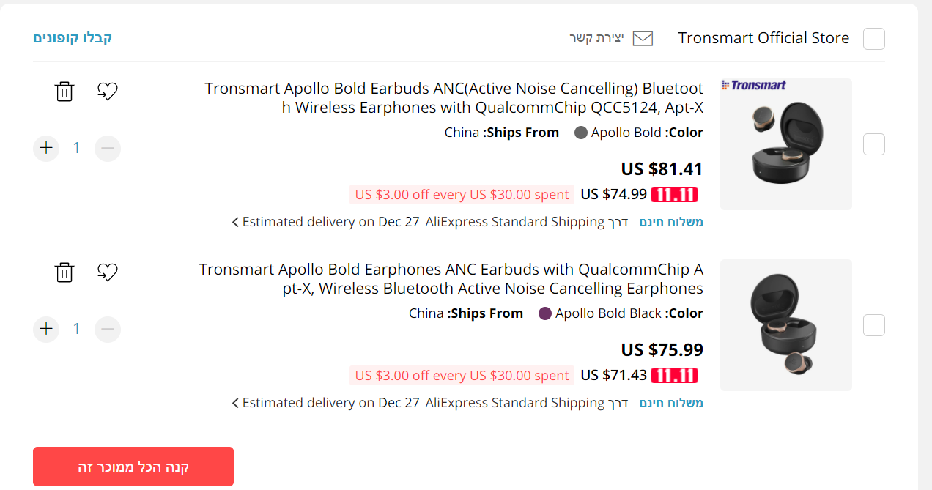Open the Tronsmart Official Store link
The height and width of the screenshot is (490, 932).
[763, 38]
